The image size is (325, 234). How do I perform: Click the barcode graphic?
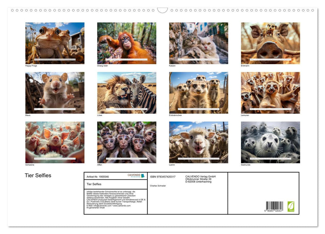pos(274,205)
